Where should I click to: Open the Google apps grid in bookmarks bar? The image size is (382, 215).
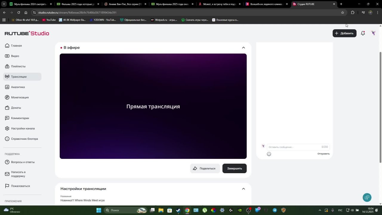(4, 20)
